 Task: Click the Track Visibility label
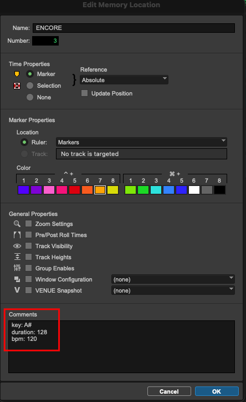coord(54,246)
